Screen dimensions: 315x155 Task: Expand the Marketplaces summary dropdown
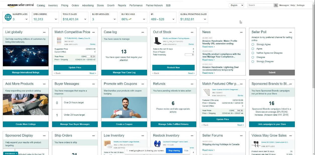(26, 19)
